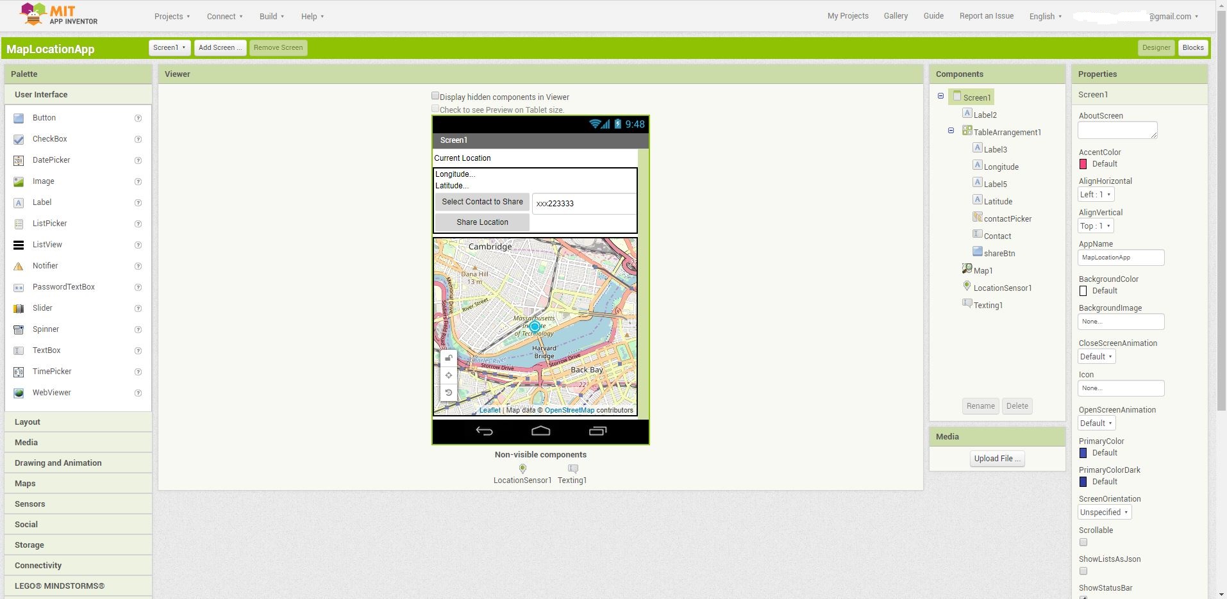
Task: Enable Display hidden components in Viewer
Action: [435, 95]
